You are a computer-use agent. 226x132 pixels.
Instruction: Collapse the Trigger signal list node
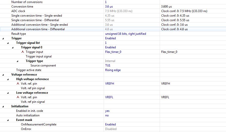(8, 43)
